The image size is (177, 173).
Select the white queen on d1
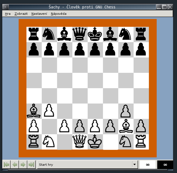(x=80, y=141)
